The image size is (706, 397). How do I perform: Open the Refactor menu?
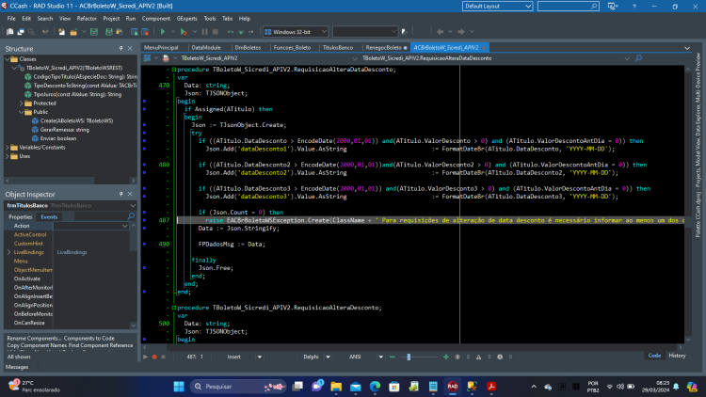coord(87,19)
